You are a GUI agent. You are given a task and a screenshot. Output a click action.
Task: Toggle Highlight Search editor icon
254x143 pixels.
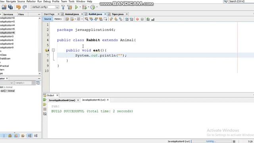coord(100,19)
